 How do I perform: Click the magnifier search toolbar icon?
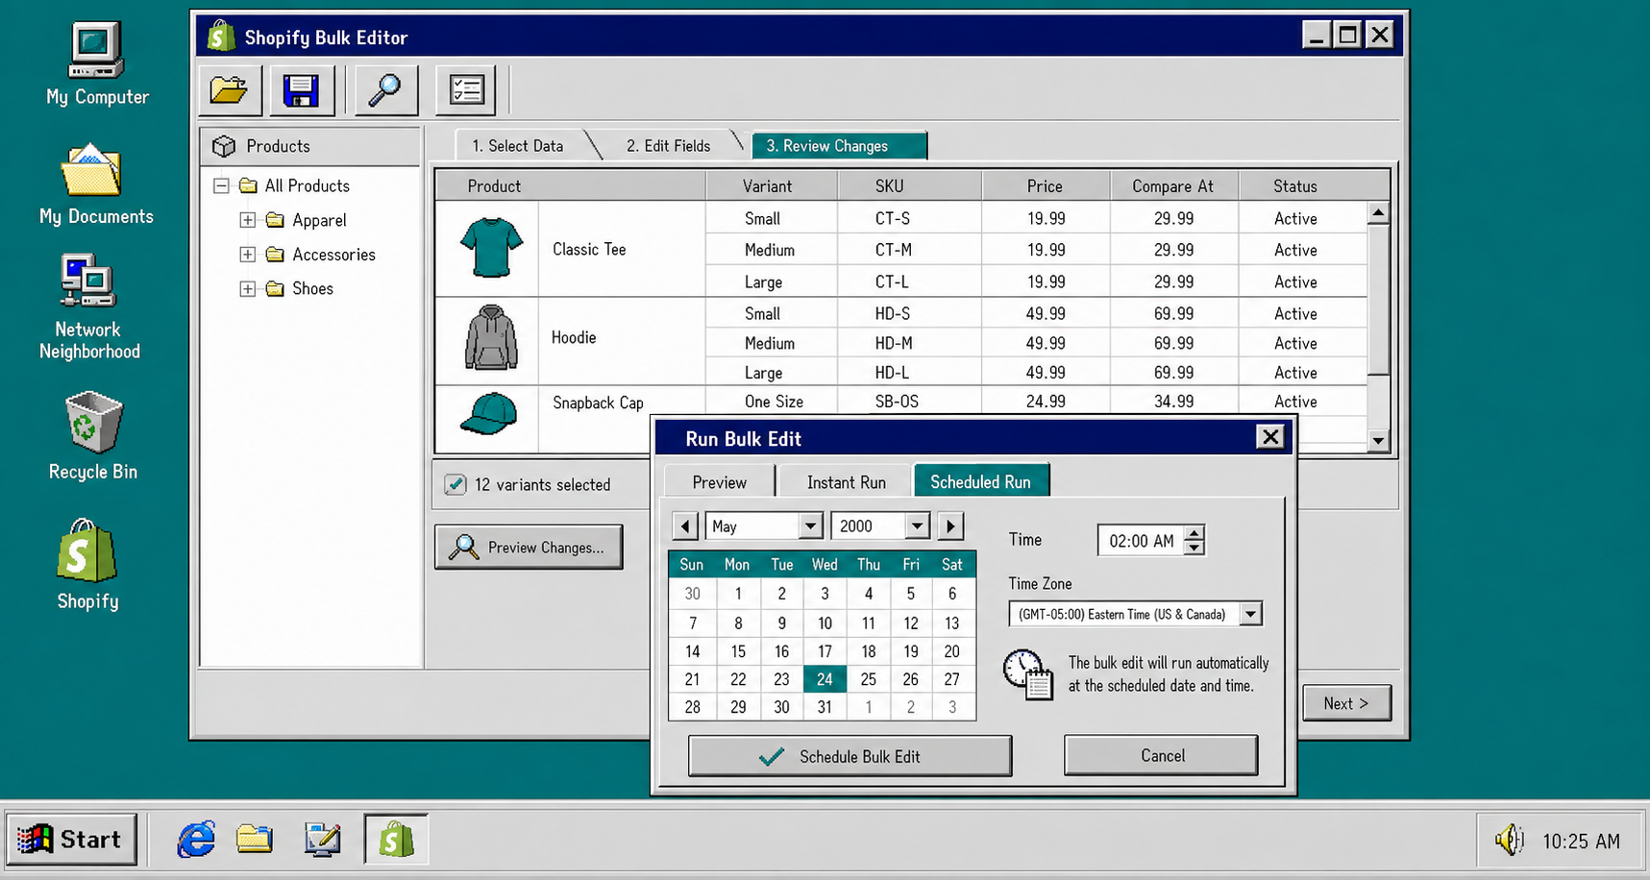coord(385,90)
